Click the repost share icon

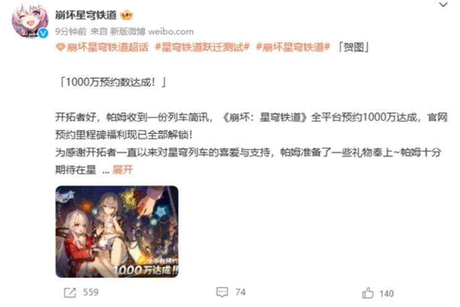click(70, 293)
